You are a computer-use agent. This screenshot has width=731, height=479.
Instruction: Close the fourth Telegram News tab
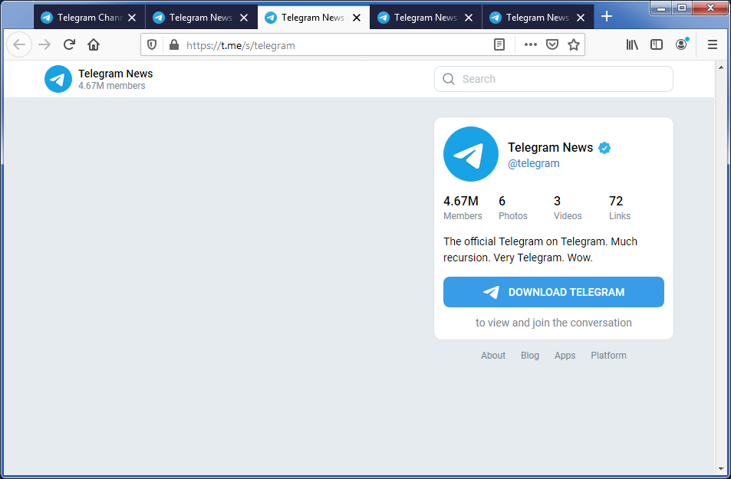click(469, 18)
